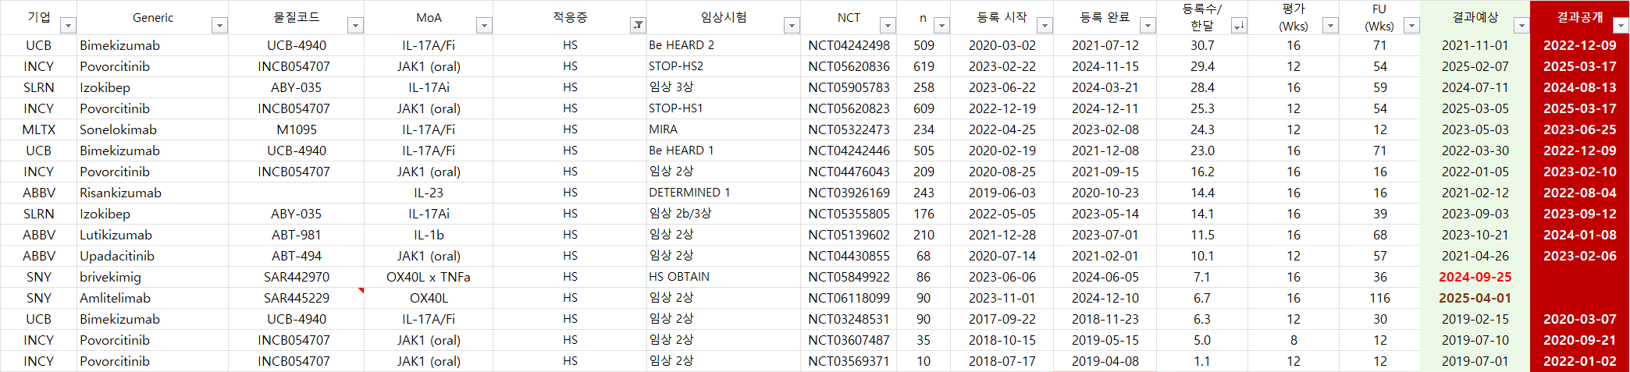Select the MLTX company cell
Screen dimensions: 1630x372
point(38,129)
